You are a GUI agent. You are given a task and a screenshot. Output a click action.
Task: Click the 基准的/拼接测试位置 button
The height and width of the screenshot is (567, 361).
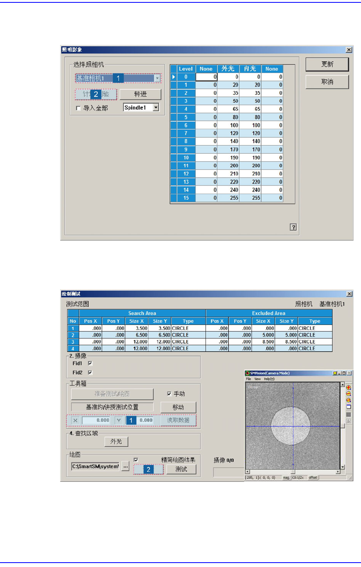pos(112,407)
